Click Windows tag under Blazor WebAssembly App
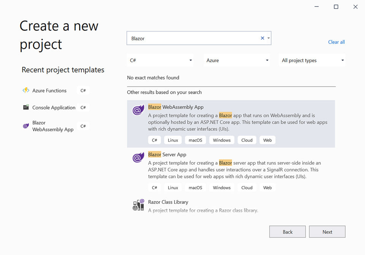 point(222,140)
